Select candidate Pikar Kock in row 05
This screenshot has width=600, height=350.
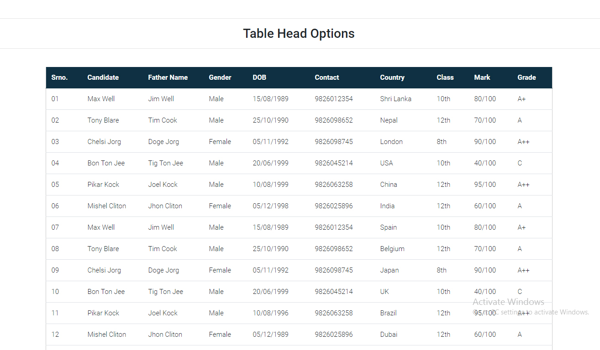[x=103, y=184]
